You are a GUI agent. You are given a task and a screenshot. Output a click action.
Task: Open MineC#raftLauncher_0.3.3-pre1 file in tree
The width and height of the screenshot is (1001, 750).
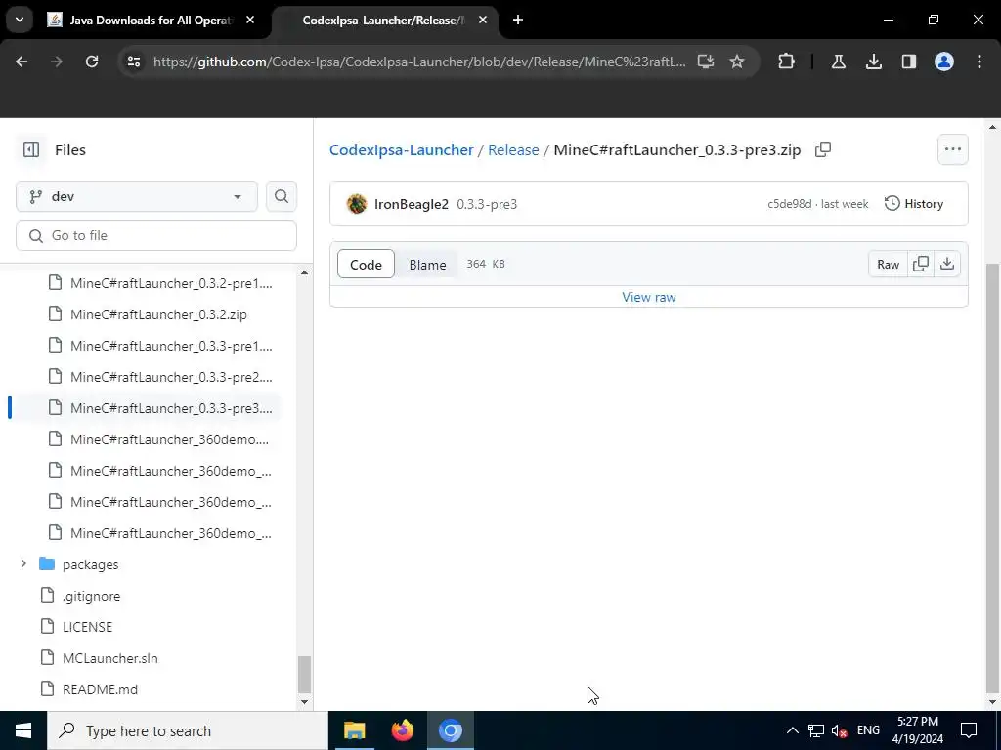(x=171, y=346)
